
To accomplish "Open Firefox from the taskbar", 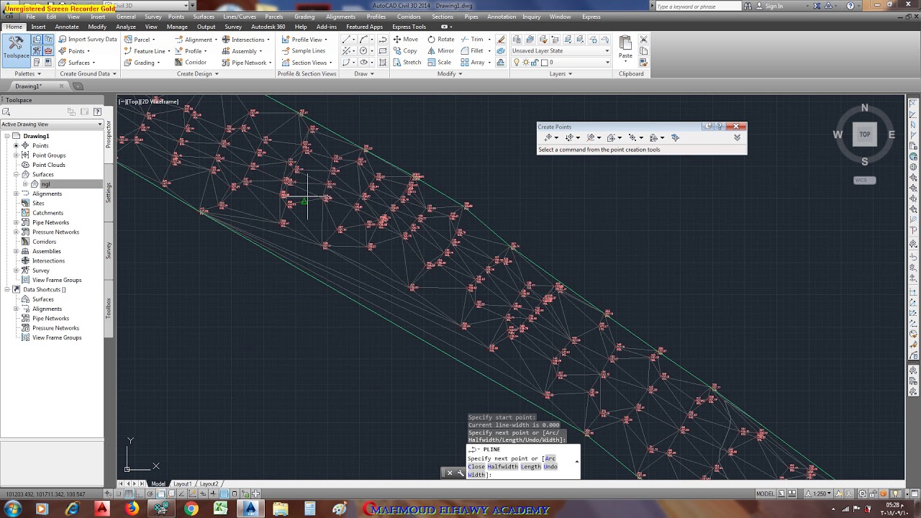I will (131, 509).
